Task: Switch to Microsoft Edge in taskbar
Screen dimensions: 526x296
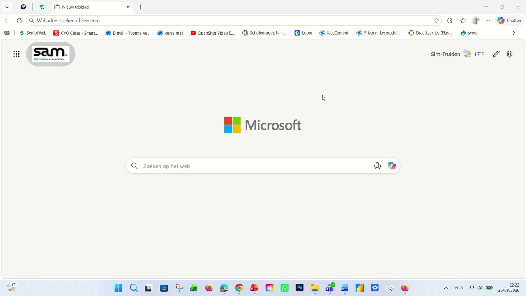Action: point(224,288)
